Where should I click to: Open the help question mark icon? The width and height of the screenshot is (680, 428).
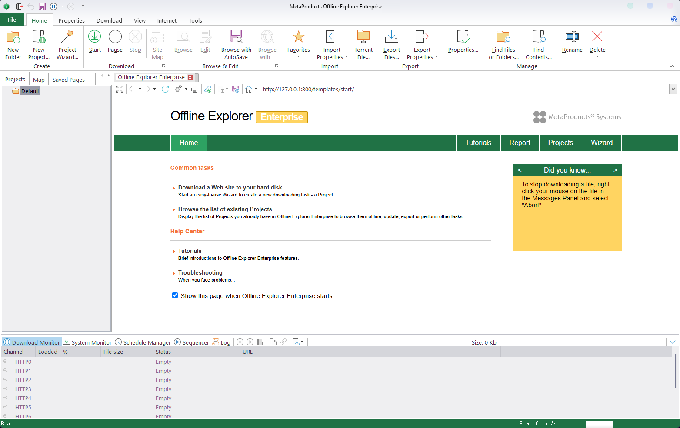674,19
